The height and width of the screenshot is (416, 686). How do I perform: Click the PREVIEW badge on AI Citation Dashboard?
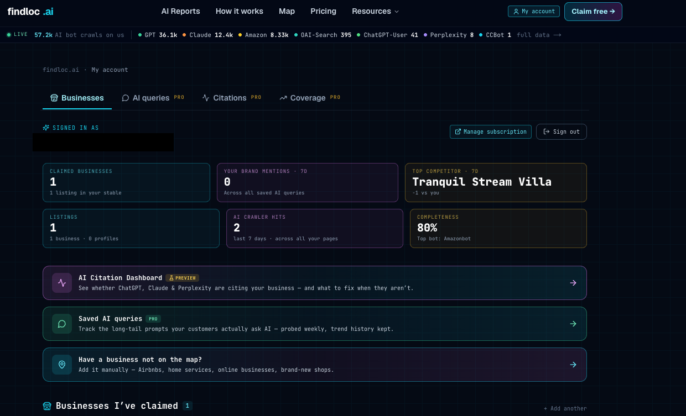point(182,278)
